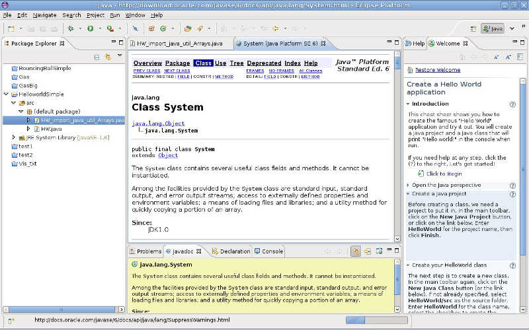Open the perspective chevron dropdown next to Java
Image resolution: width=529 pixels, height=330 pixels.
512,28
